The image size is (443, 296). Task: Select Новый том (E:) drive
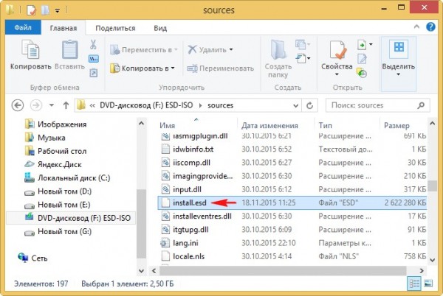pyautogui.click(x=58, y=205)
